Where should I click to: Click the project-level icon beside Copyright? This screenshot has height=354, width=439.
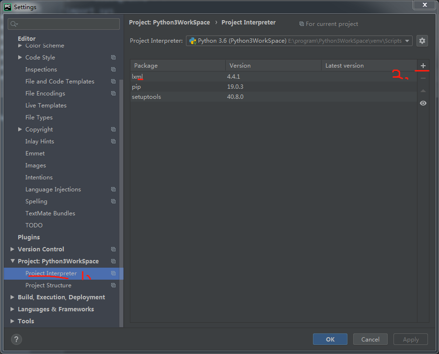113,130
